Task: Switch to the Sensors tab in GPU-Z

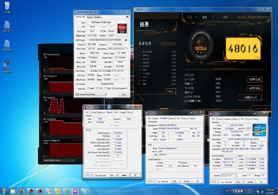Action: (90, 17)
